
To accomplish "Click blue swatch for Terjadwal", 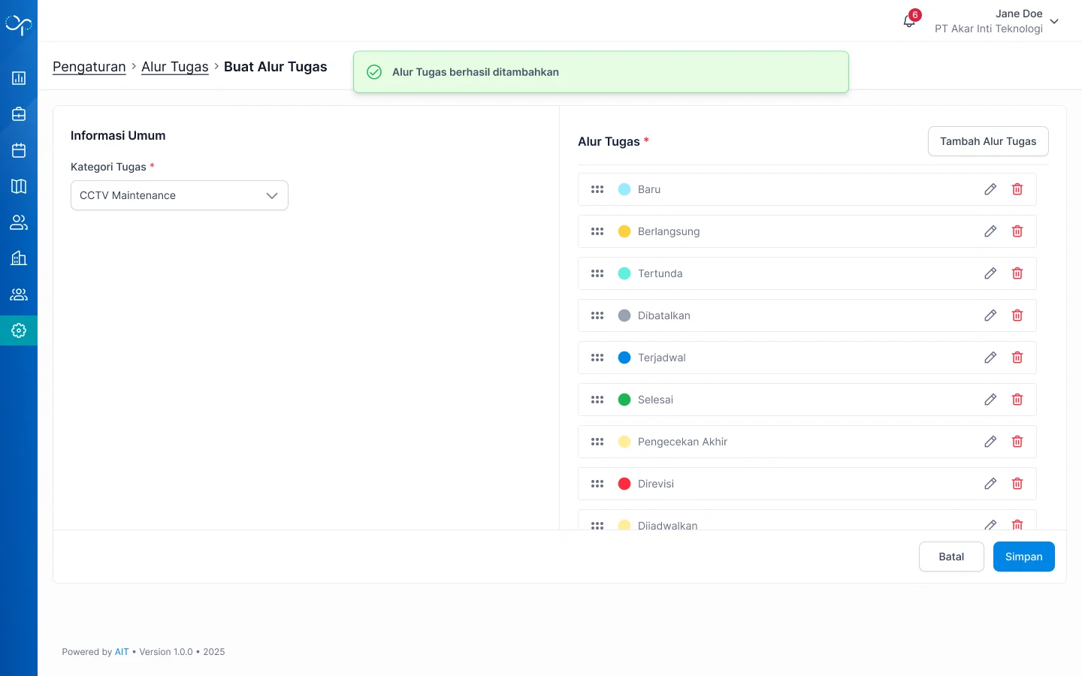I will click(x=624, y=358).
